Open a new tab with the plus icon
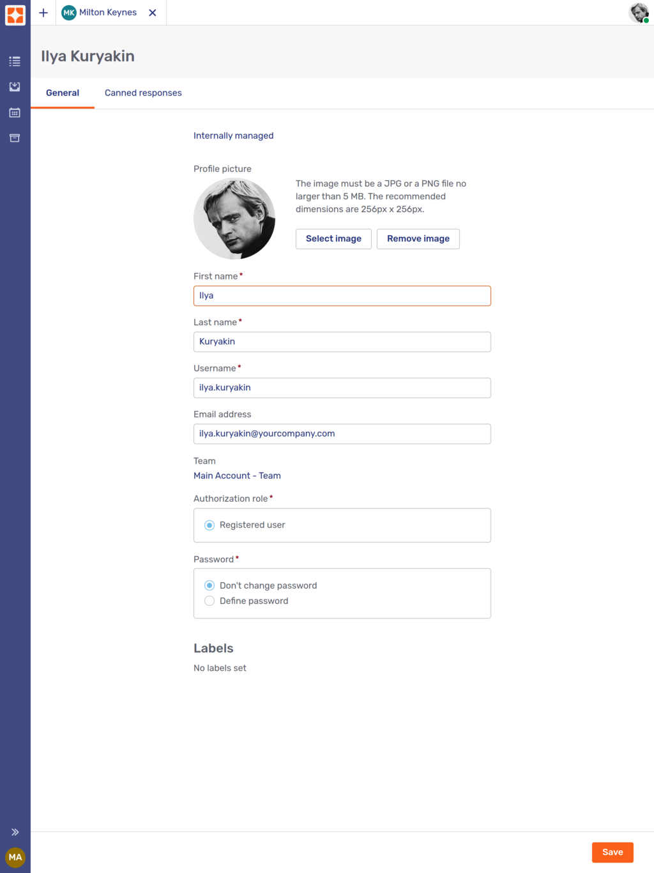Screen dimensions: 654x873 point(43,13)
